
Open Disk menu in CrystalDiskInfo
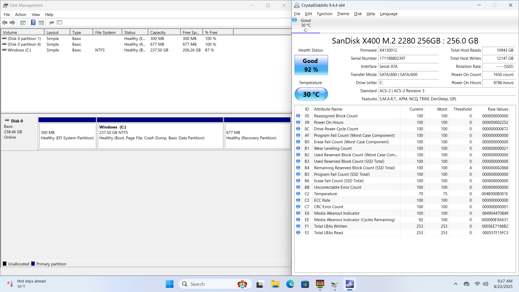358,14
